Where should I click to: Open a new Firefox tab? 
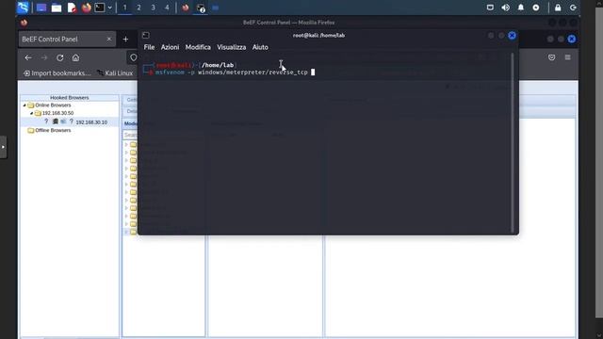[x=125, y=40]
